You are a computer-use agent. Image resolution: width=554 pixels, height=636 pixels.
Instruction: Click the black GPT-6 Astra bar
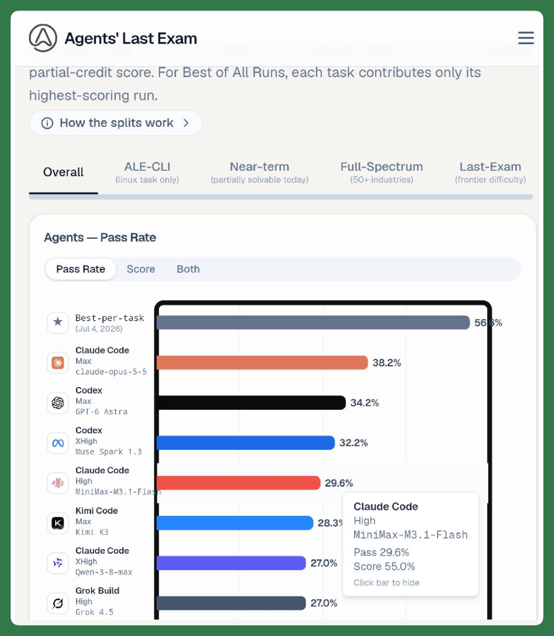251,403
